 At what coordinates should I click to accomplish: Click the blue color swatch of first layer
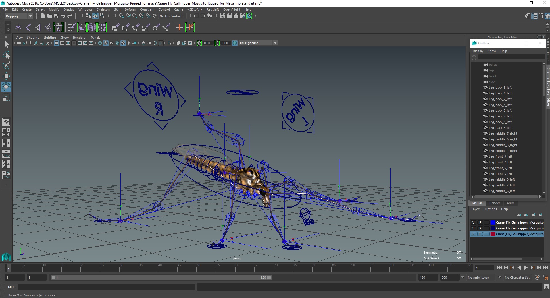point(493,222)
